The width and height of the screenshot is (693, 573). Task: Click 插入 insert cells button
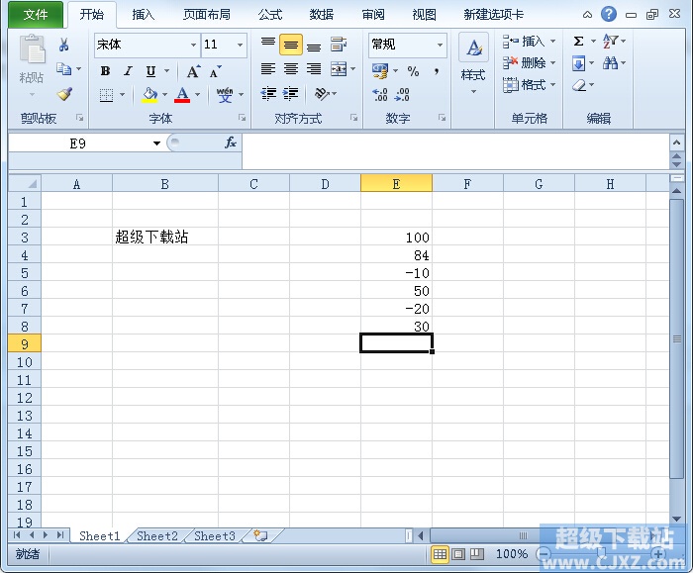(x=529, y=42)
